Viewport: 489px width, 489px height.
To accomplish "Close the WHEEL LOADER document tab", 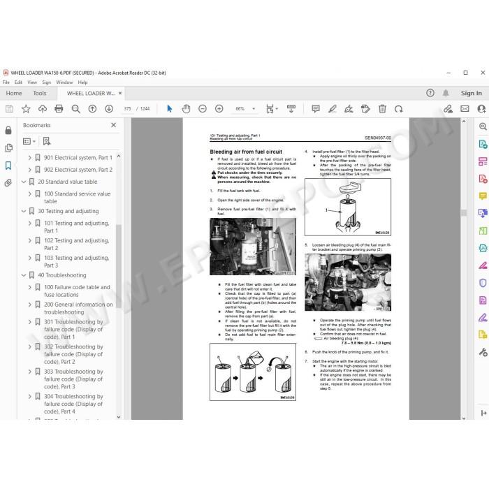I will [120, 93].
